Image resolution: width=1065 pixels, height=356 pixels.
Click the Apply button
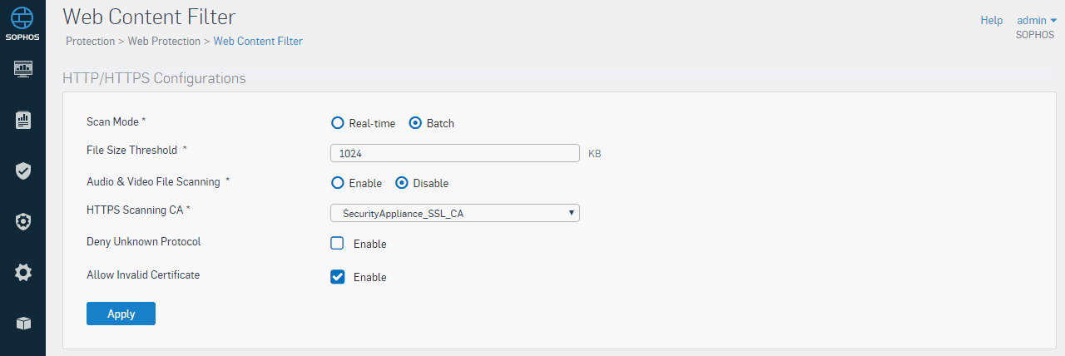coord(121,314)
